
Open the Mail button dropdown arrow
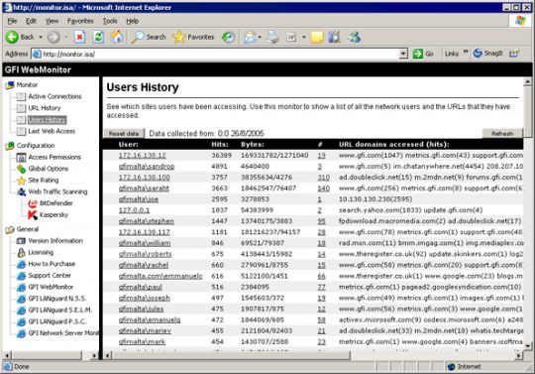(x=260, y=37)
